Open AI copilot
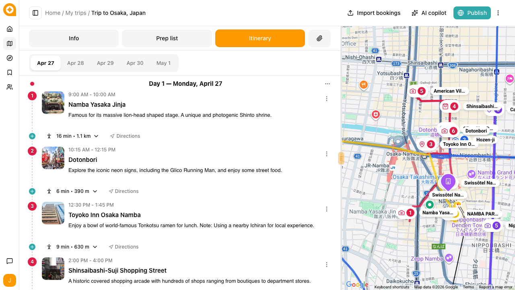This screenshot has height=290, width=515. pyautogui.click(x=429, y=13)
